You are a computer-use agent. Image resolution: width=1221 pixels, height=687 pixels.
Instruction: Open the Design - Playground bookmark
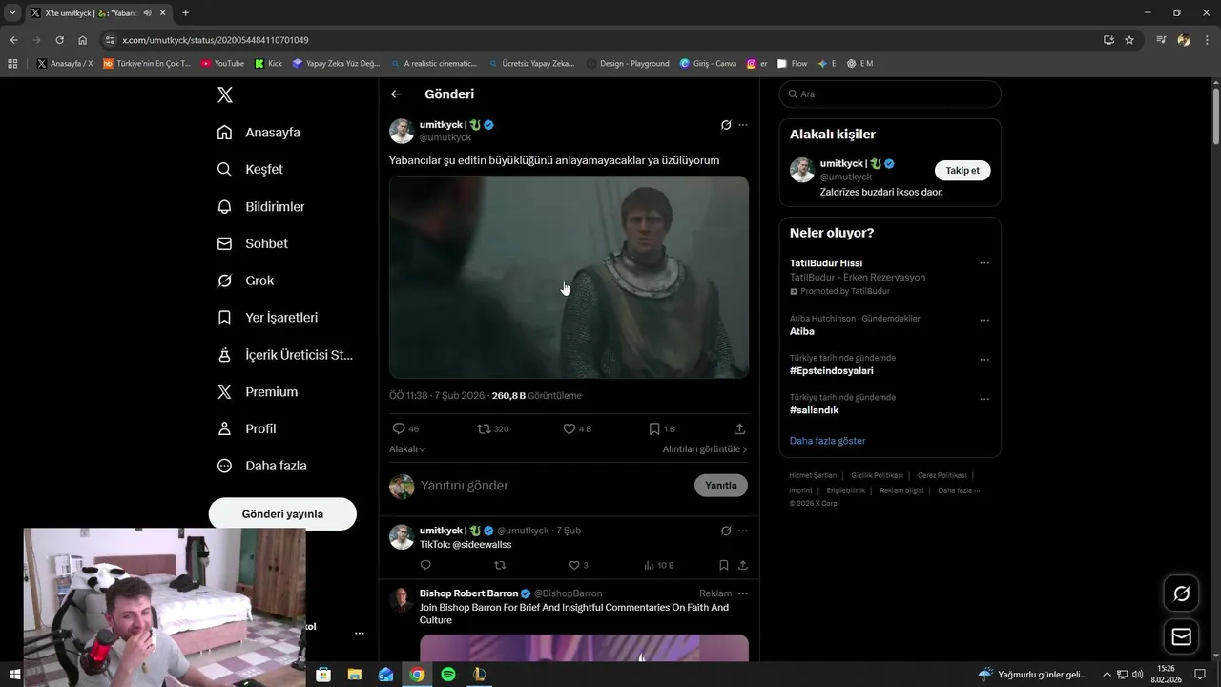(x=628, y=64)
